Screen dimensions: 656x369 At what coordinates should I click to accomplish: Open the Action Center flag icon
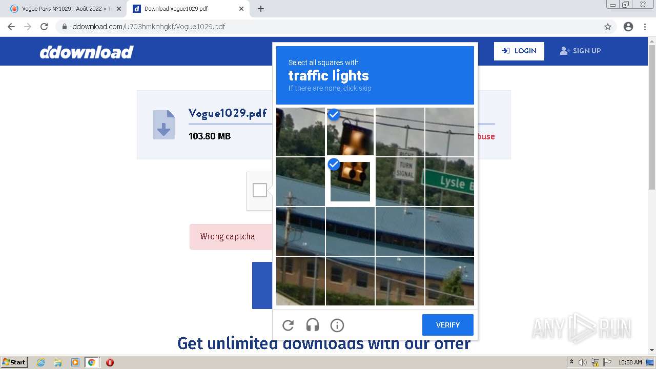607,362
